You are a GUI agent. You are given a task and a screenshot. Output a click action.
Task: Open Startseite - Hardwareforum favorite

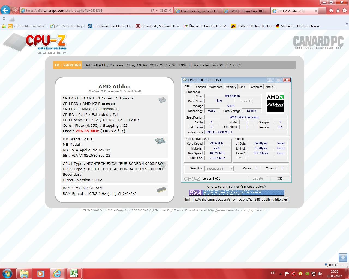(x=298, y=26)
